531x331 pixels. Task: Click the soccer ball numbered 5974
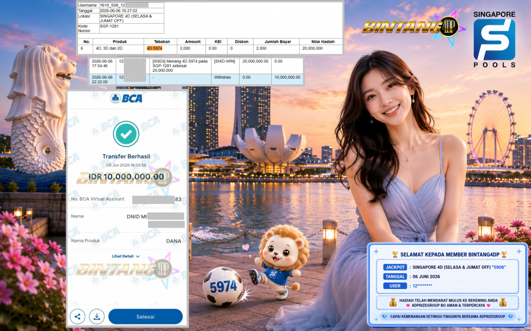click(222, 287)
